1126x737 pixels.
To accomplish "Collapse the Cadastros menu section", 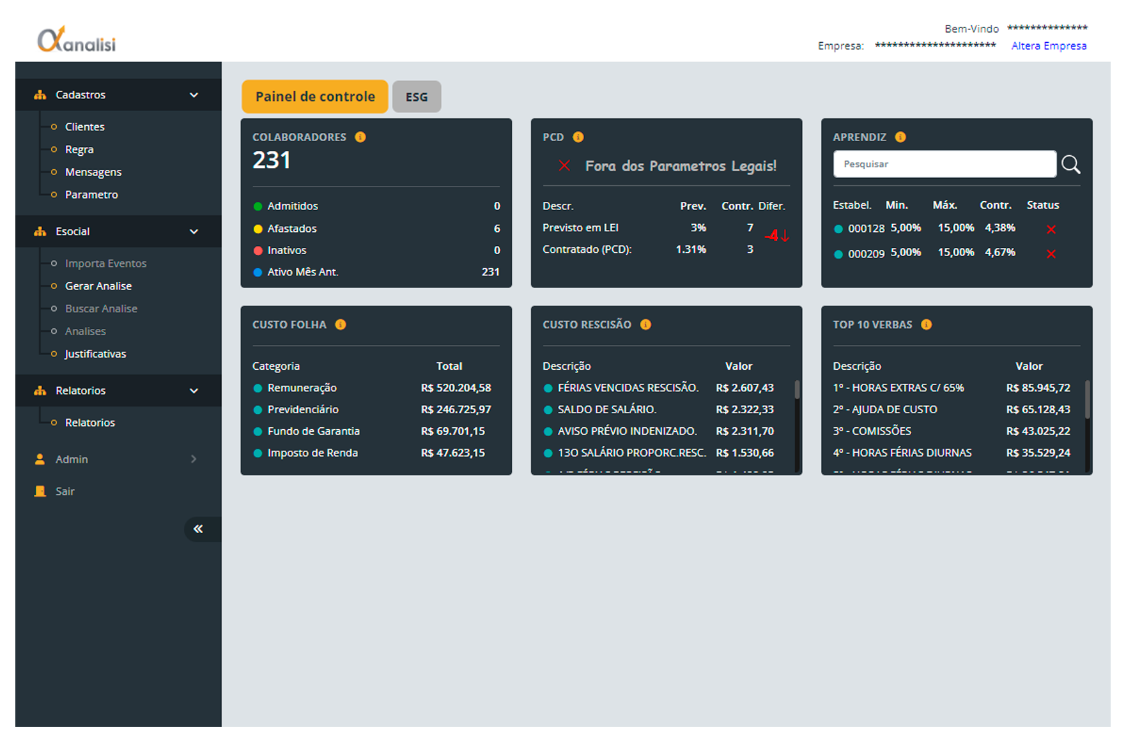I will click(x=194, y=95).
